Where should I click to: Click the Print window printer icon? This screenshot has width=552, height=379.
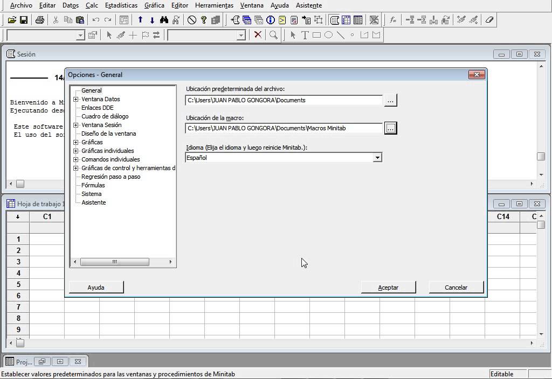tap(40, 20)
